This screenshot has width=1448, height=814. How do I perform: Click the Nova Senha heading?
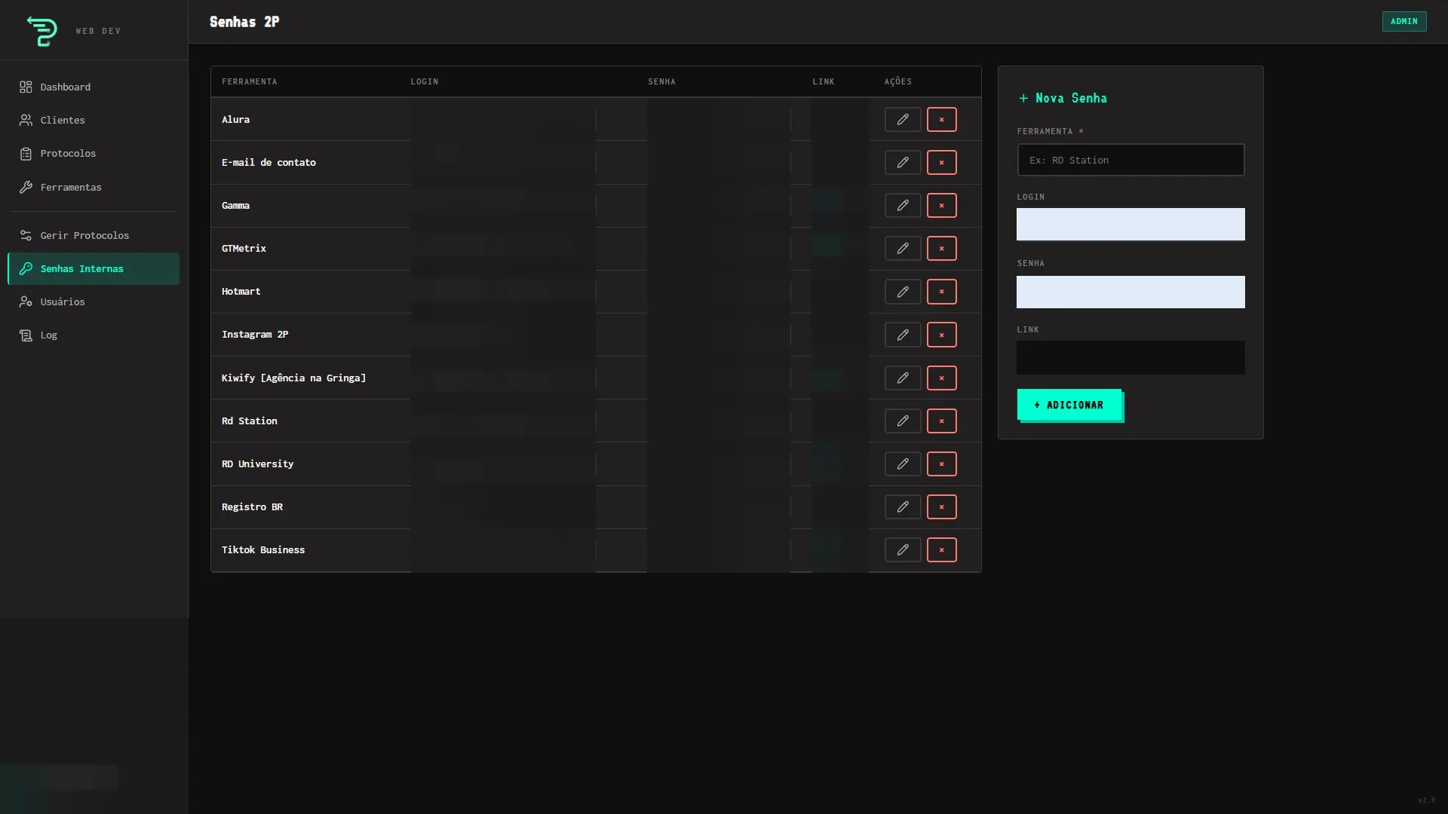coord(1063,98)
